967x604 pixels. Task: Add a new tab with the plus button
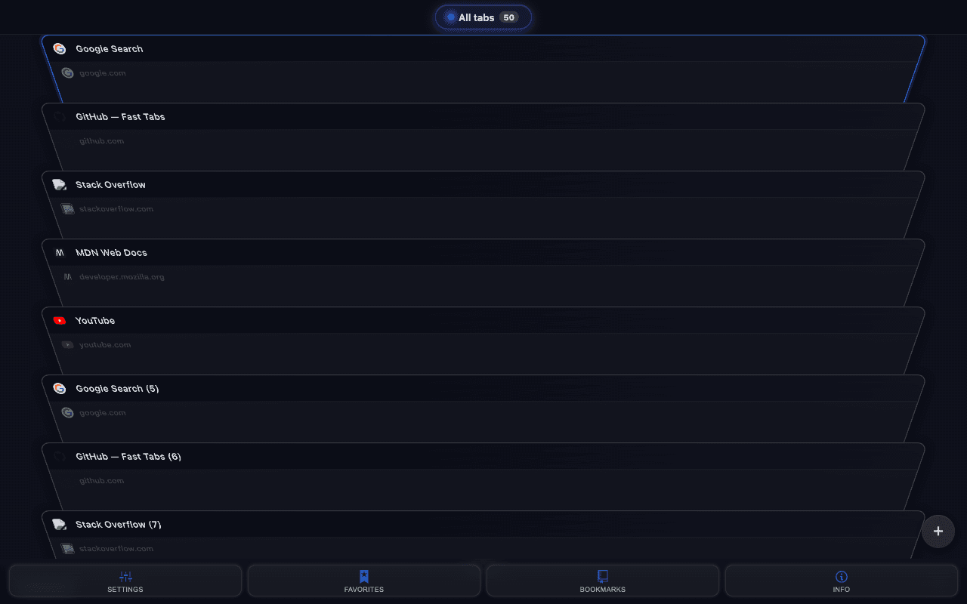[938, 531]
